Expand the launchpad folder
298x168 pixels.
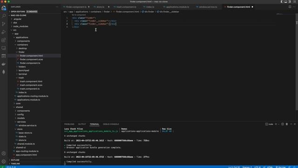pyautogui.click(x=24, y=70)
